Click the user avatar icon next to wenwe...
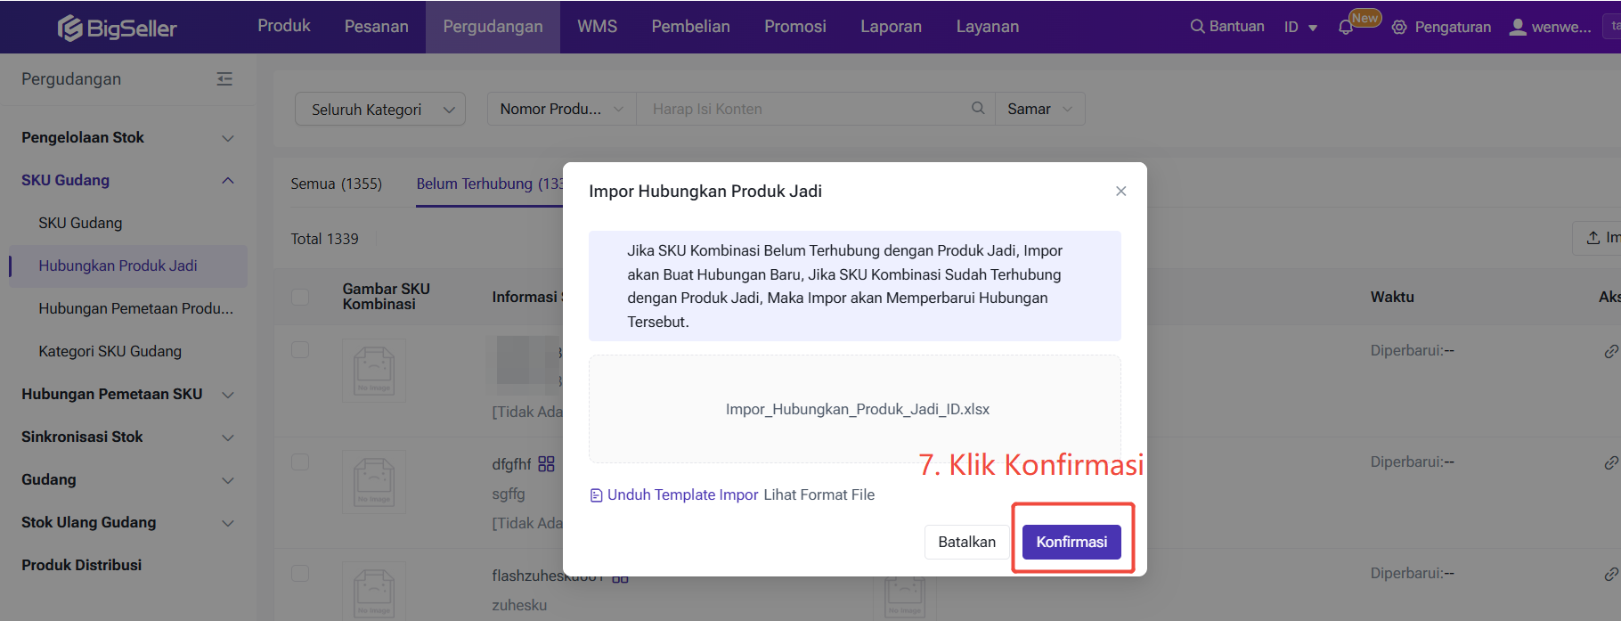This screenshot has height=621, width=1621. 1518,28
